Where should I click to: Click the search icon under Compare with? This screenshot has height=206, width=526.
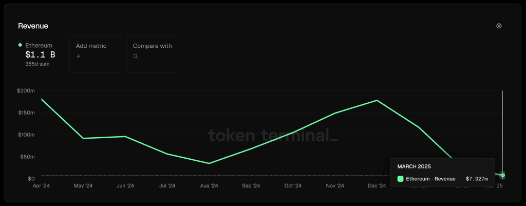tap(136, 56)
